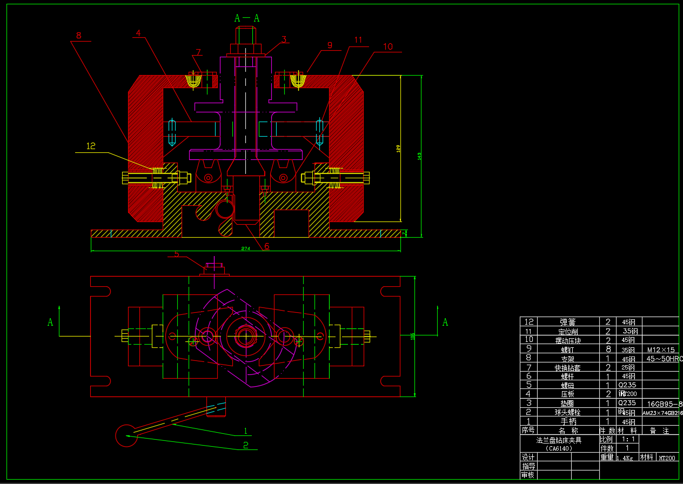Select left section marker letter A
Image resolution: width=683 pixels, height=484 pixels.
(51, 322)
